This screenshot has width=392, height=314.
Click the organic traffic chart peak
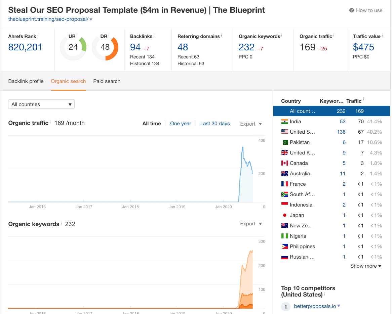click(242, 147)
